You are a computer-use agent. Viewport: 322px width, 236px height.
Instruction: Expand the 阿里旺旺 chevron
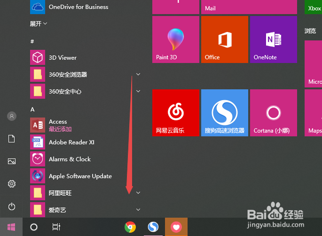tap(138, 193)
